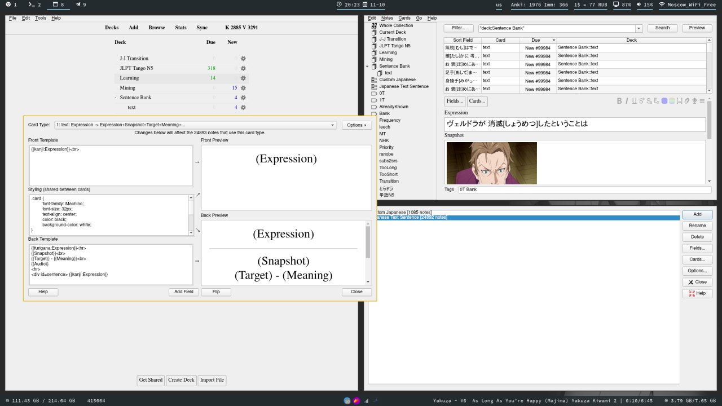
Task: Click the Expression field in the note editor
Action: tap(575, 124)
